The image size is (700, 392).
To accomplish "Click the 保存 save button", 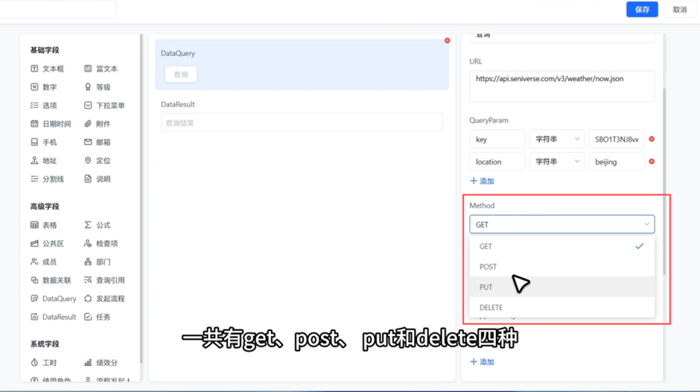I will tap(642, 9).
